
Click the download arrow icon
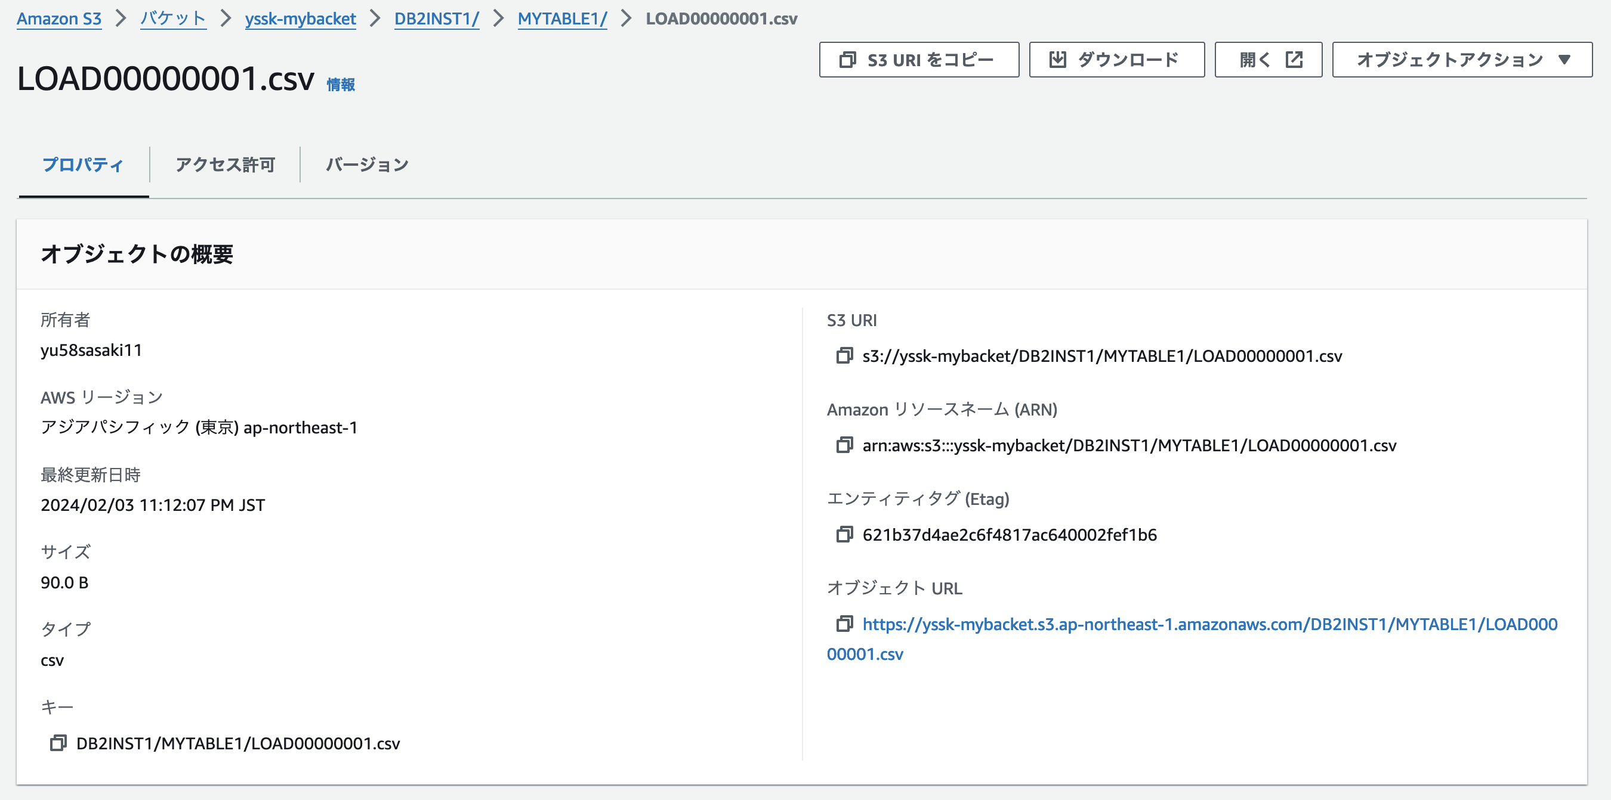click(1057, 60)
